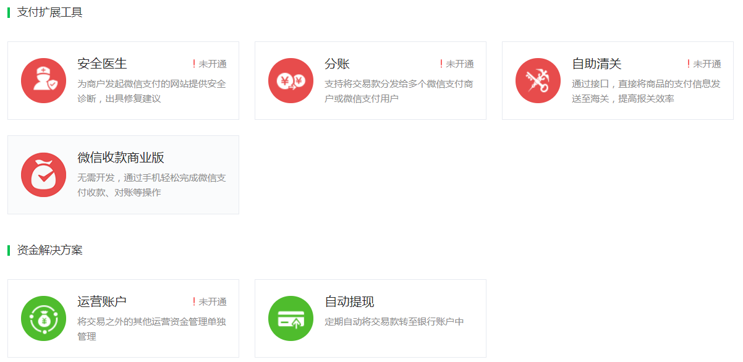Click the 安全医生 description about 安全诊断
Screen dimensions: 743x362
(151, 91)
